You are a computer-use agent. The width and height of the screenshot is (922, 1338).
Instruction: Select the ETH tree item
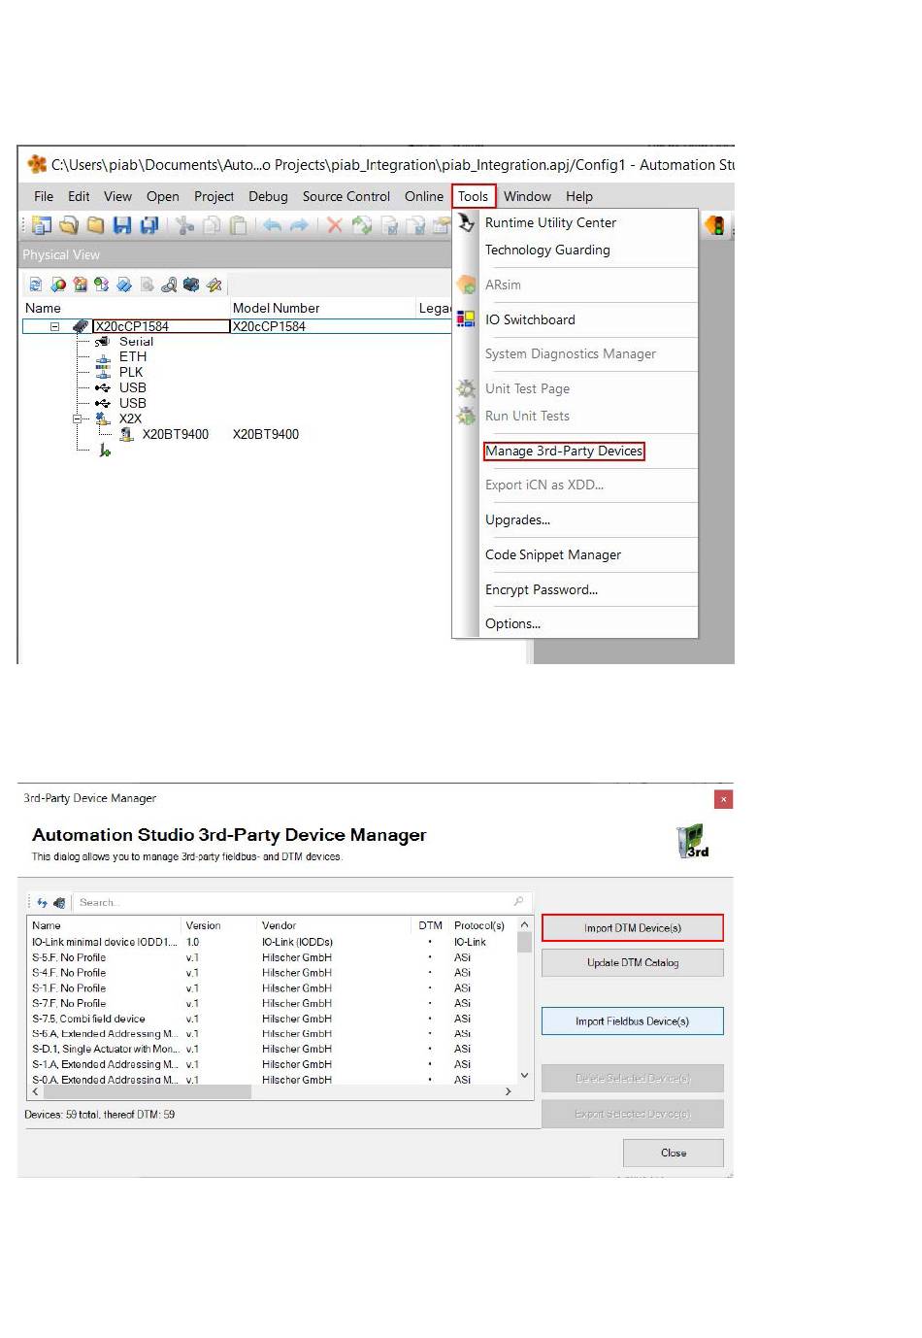pos(133,357)
